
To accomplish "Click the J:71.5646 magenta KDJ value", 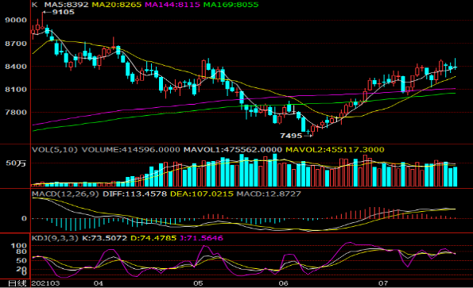I will [x=201, y=238].
